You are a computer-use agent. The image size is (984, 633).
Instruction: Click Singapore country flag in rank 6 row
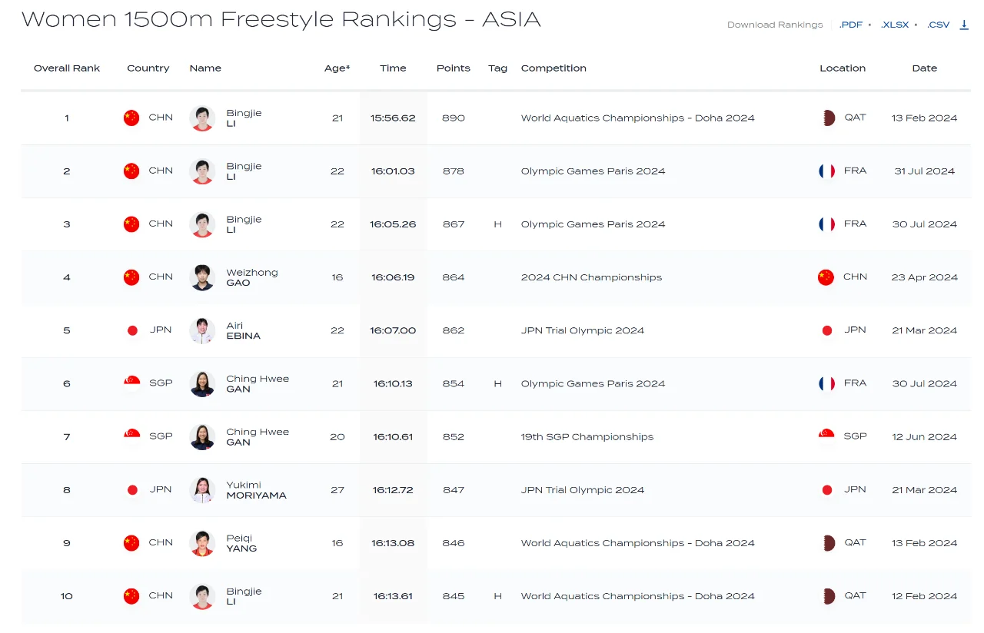tap(131, 383)
